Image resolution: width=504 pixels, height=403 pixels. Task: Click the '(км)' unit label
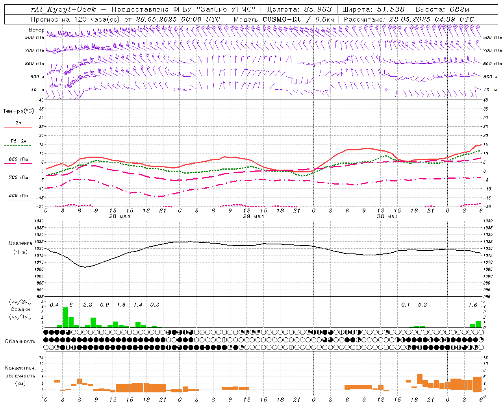click(20, 383)
